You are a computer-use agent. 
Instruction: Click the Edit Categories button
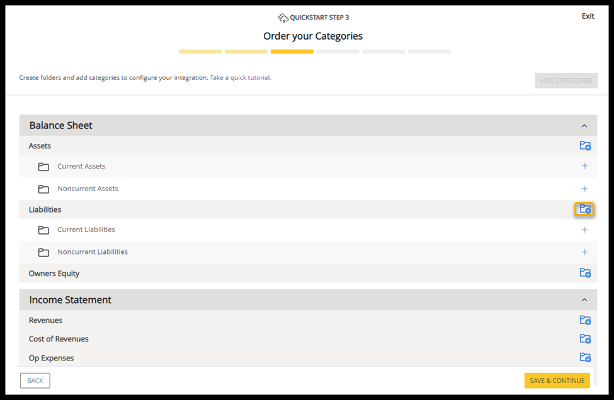click(x=566, y=81)
